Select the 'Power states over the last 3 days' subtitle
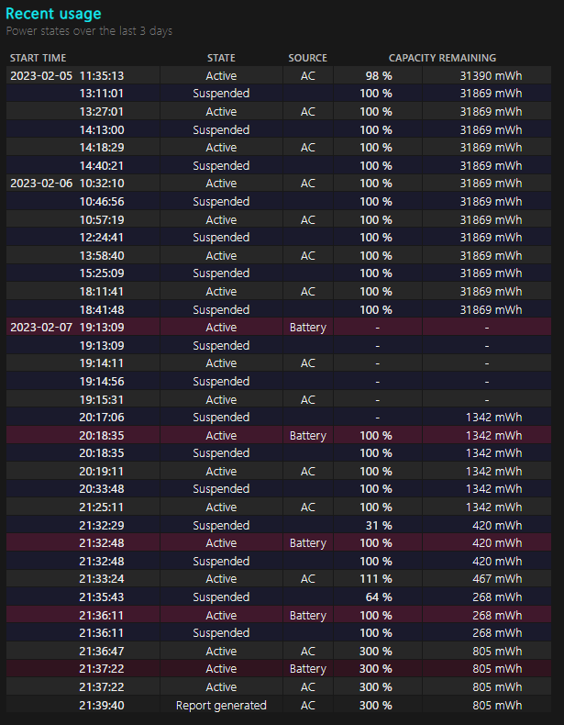The width and height of the screenshot is (564, 725). click(89, 31)
